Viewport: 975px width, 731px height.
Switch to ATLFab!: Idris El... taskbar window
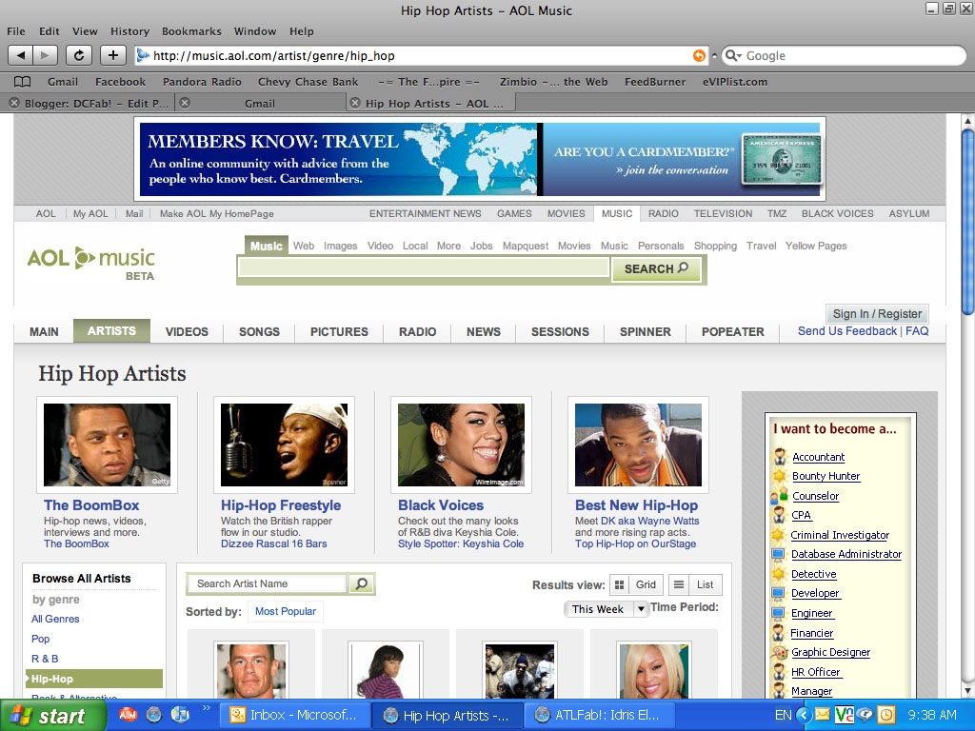(x=598, y=716)
